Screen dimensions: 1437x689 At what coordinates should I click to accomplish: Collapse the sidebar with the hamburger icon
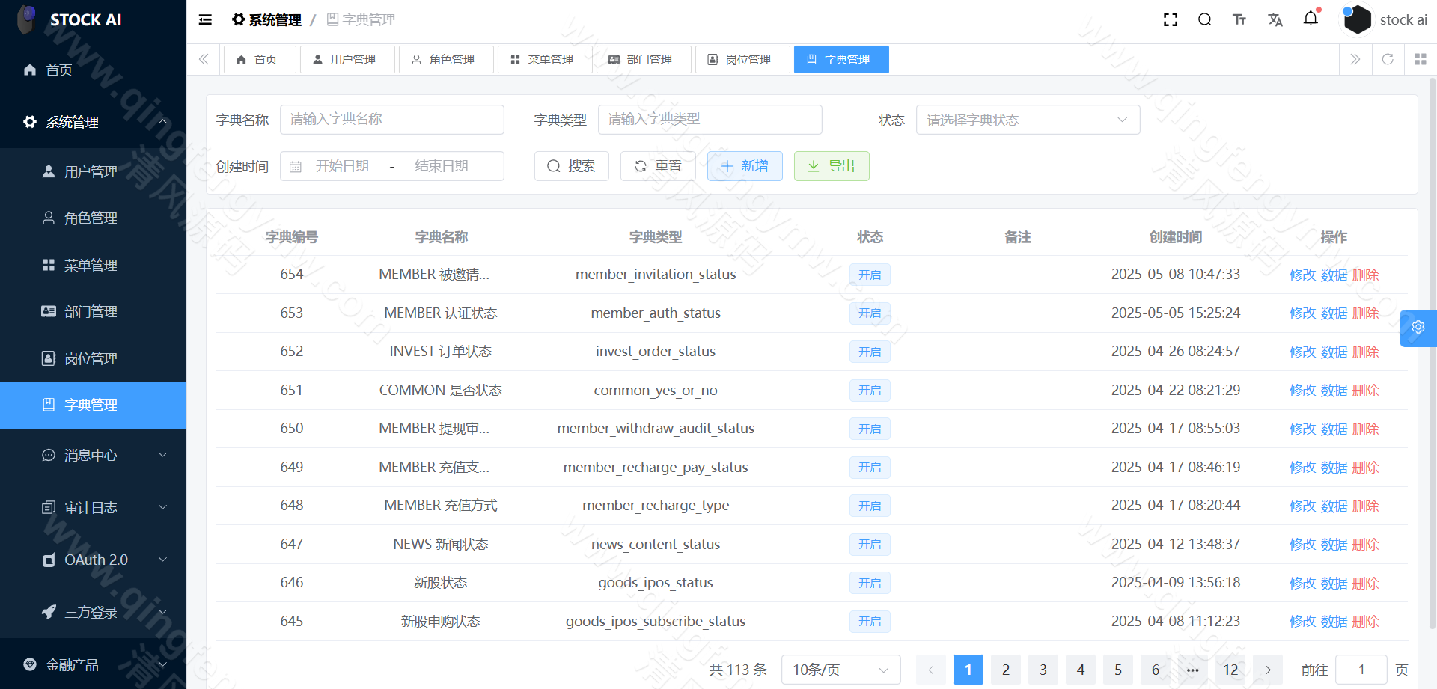click(x=205, y=19)
